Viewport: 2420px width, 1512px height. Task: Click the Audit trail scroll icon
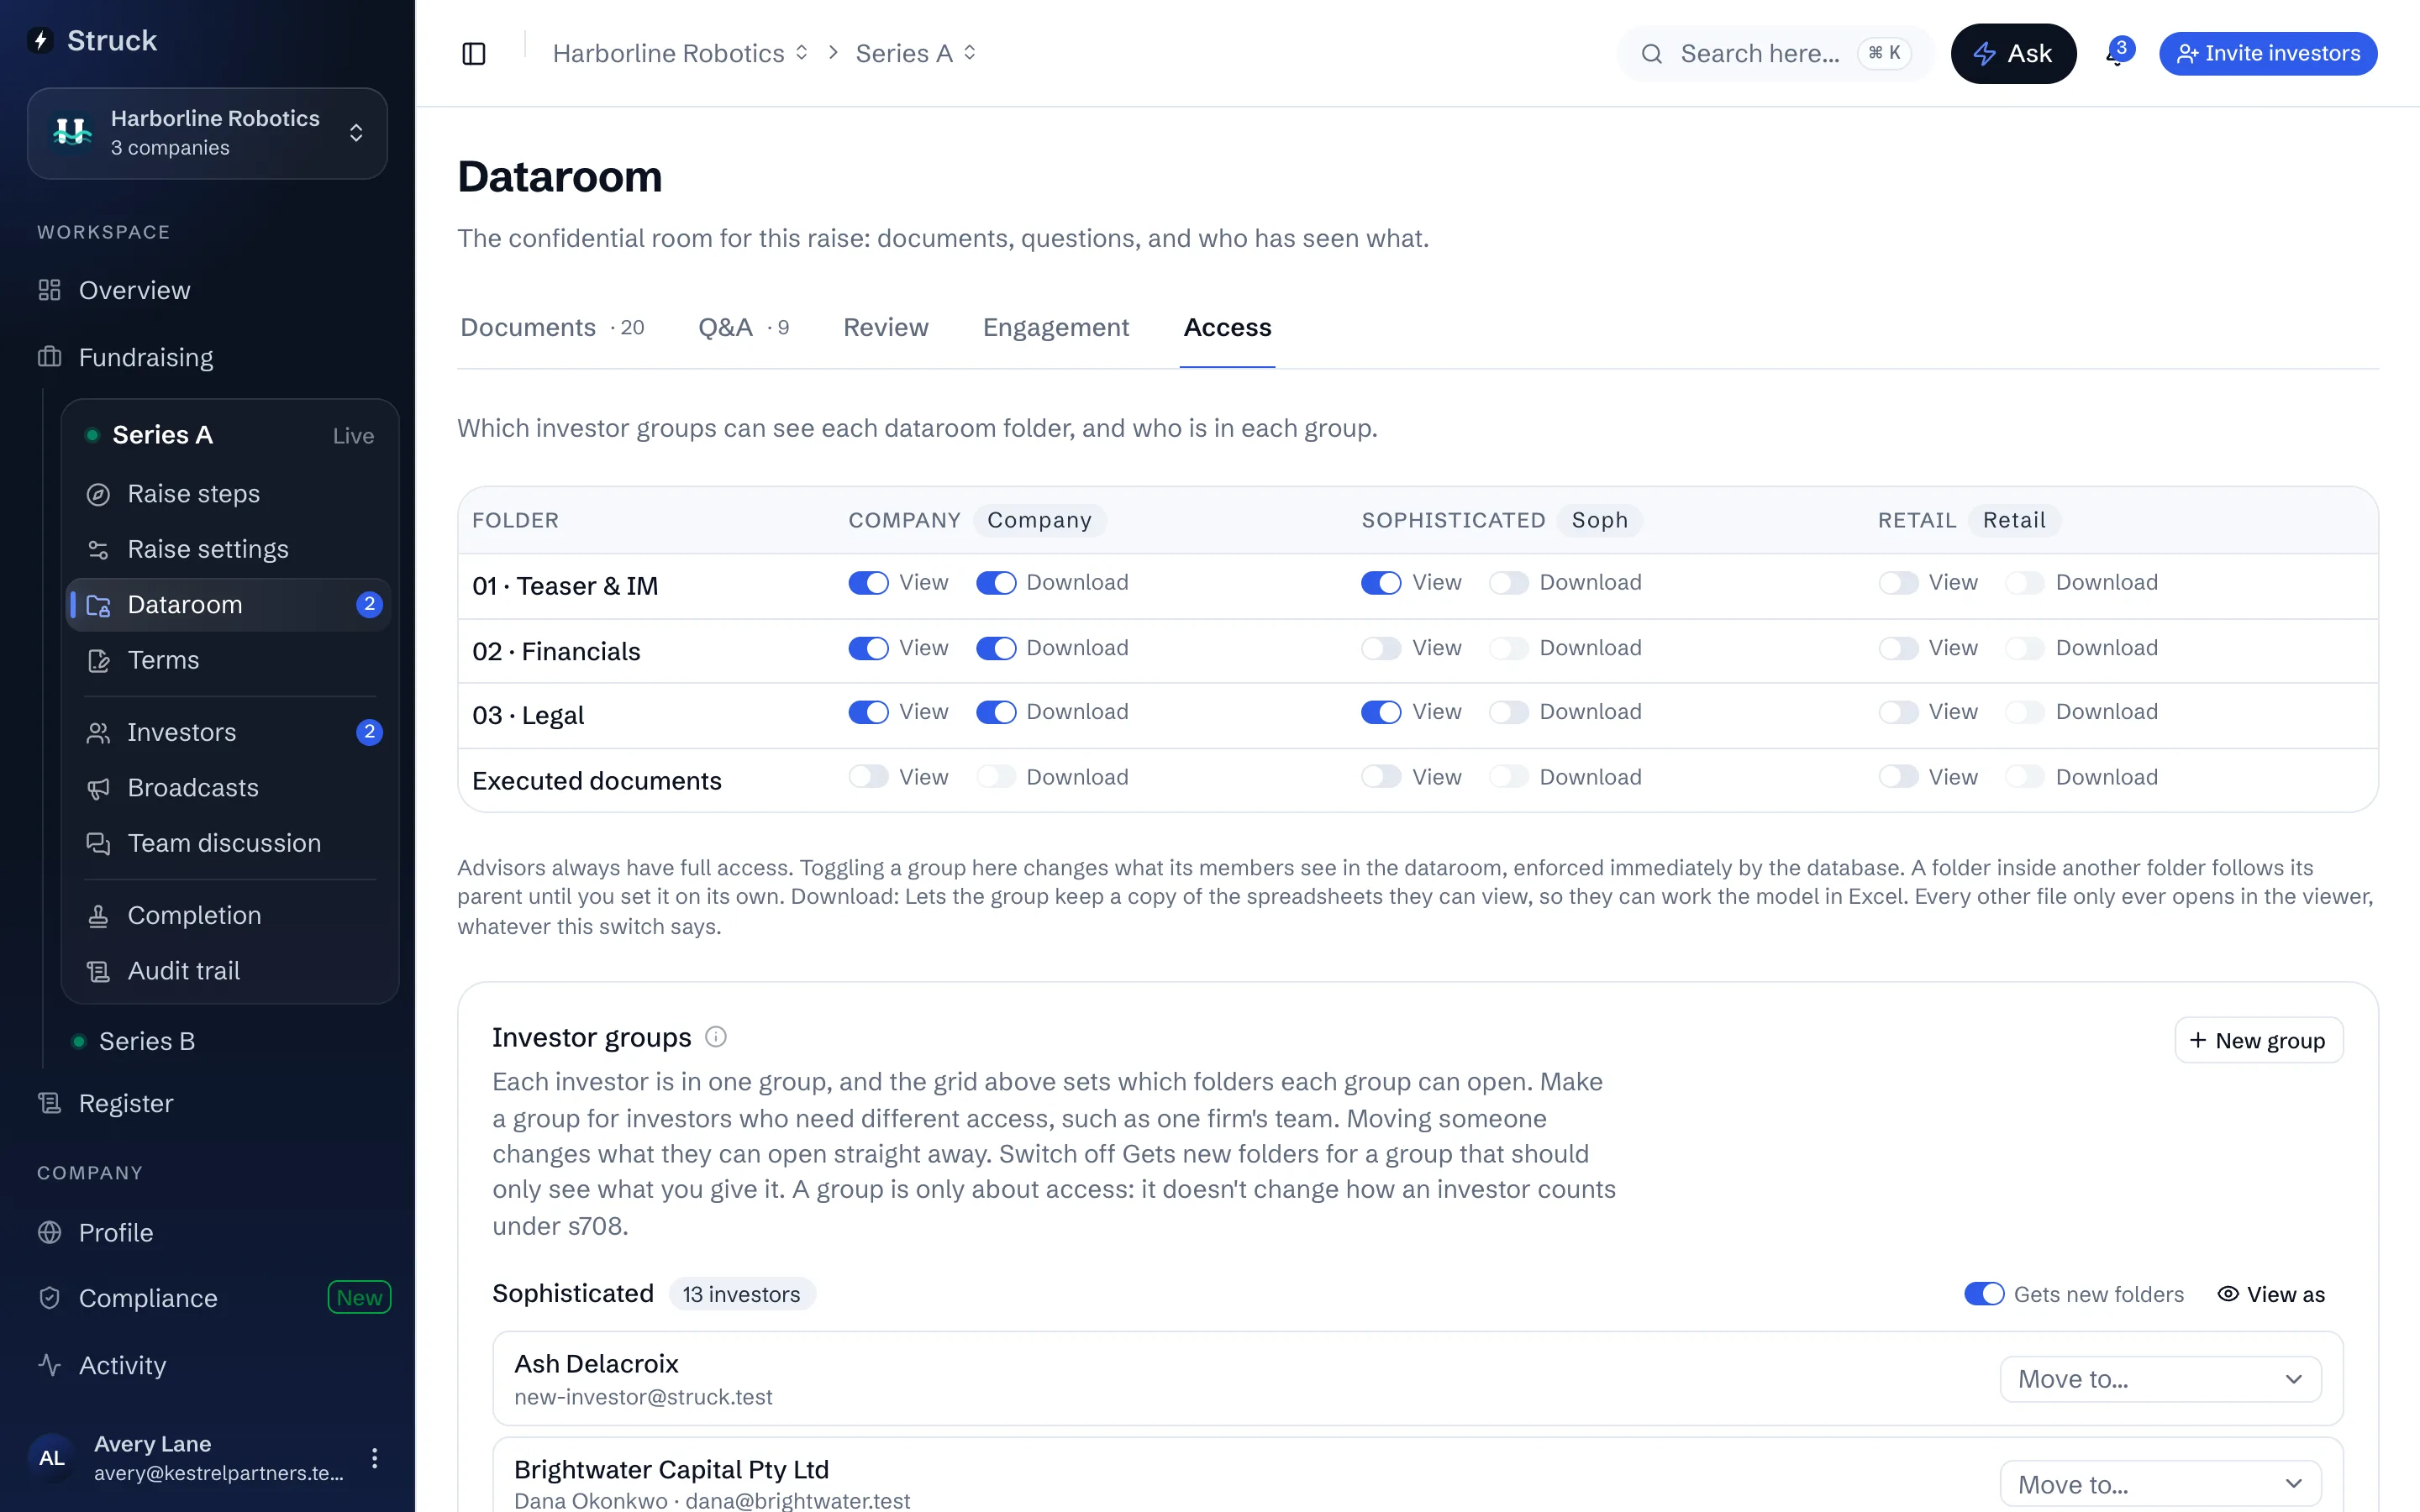pos(98,971)
